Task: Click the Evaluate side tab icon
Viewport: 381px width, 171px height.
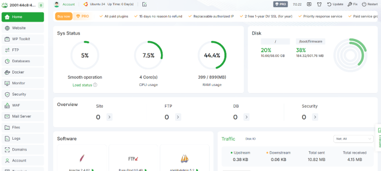Action: [x=380, y=131]
